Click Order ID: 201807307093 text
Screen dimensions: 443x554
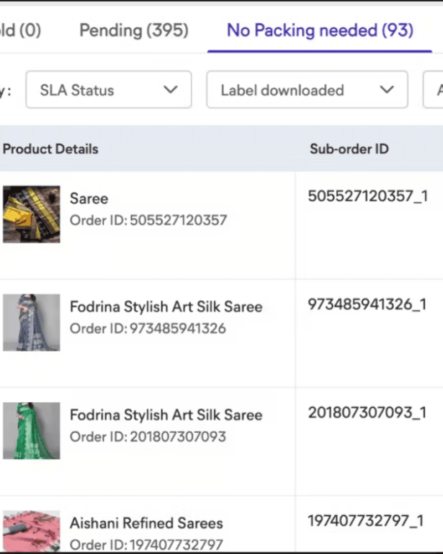pos(148,437)
